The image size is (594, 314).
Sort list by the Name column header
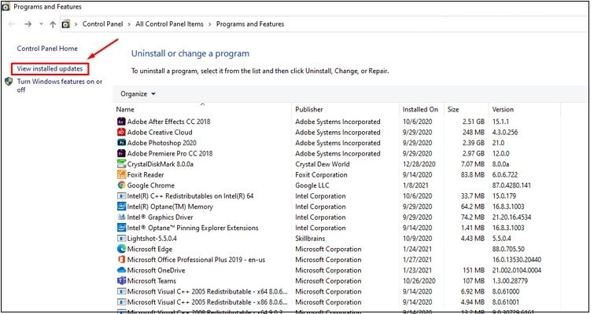[126, 109]
